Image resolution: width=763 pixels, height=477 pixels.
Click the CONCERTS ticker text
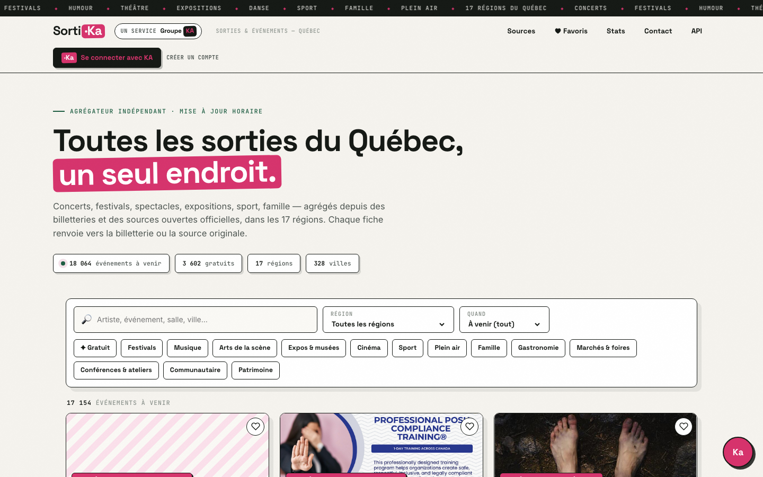coord(591,8)
